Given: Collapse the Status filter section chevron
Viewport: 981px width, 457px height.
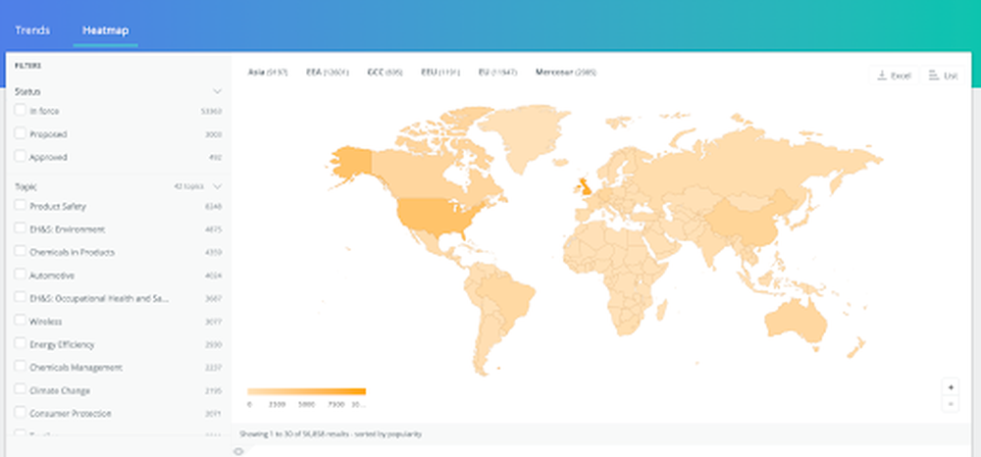Looking at the screenshot, I should pos(217,91).
